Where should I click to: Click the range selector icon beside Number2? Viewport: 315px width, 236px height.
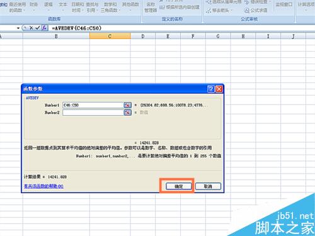pos(127,113)
